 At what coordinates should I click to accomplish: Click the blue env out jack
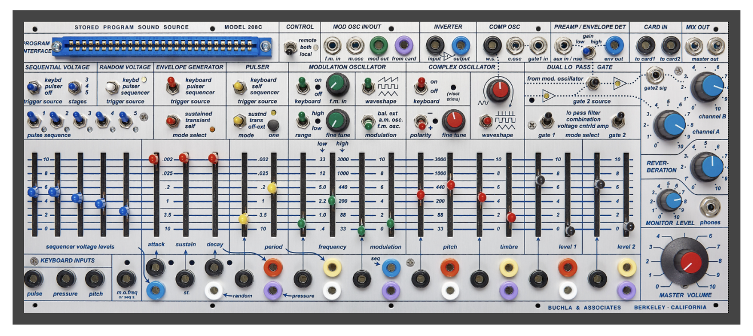point(614,45)
